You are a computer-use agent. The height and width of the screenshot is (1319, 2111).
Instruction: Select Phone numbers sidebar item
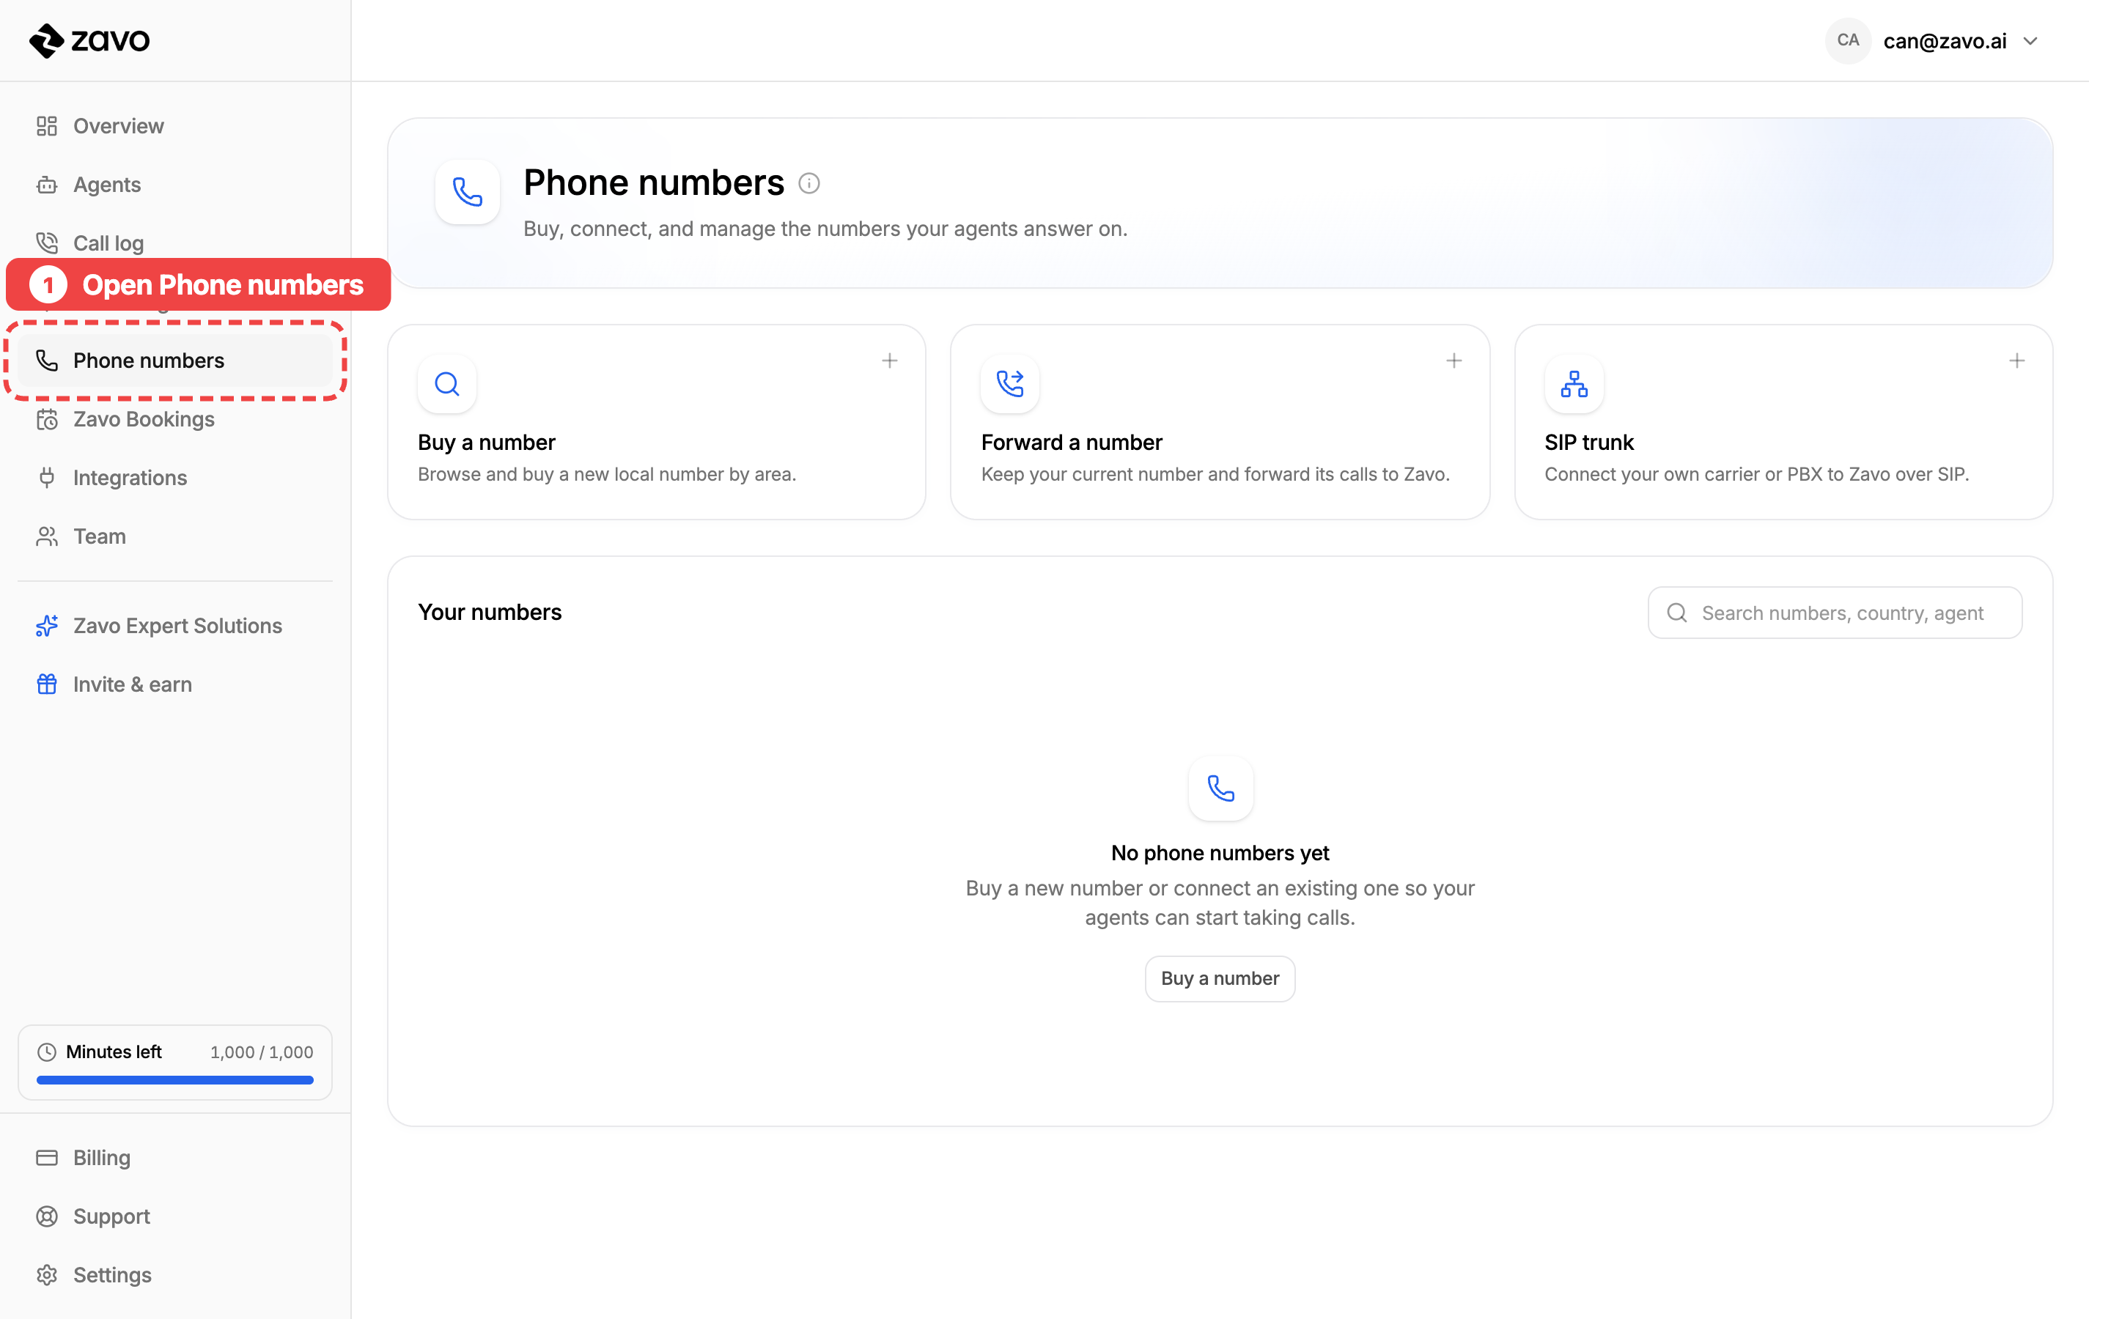(x=174, y=361)
